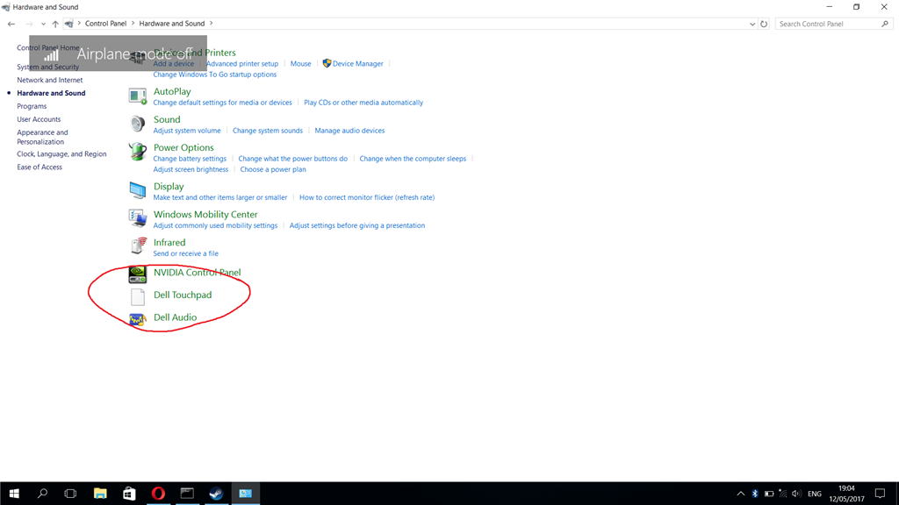This screenshot has height=505, width=899.
Task: Launch File Explorer from the taskbar
Action: point(100,494)
